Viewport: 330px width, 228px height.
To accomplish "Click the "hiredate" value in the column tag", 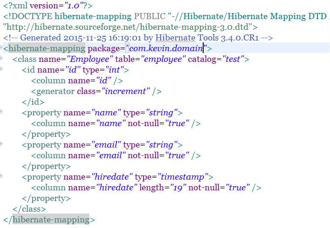I will [x=117, y=188].
